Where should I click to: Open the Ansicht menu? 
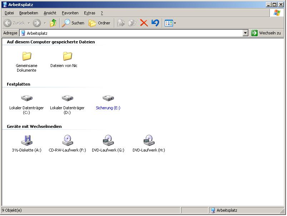(50, 13)
